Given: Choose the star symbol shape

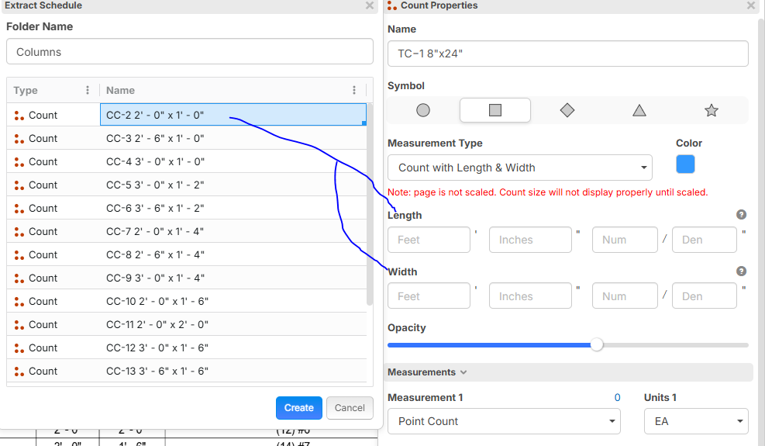Looking at the screenshot, I should (712, 110).
